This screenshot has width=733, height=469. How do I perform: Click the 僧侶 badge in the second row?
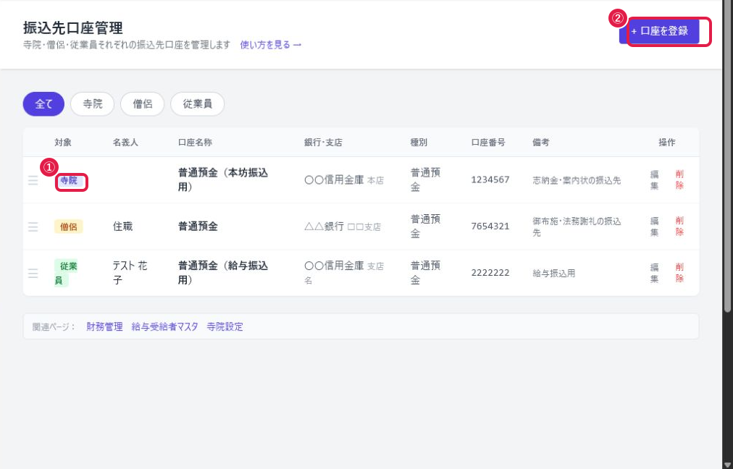click(x=68, y=227)
